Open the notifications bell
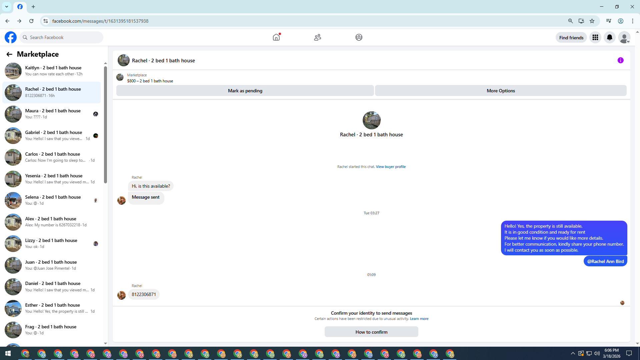The width and height of the screenshot is (640, 360). point(609,37)
